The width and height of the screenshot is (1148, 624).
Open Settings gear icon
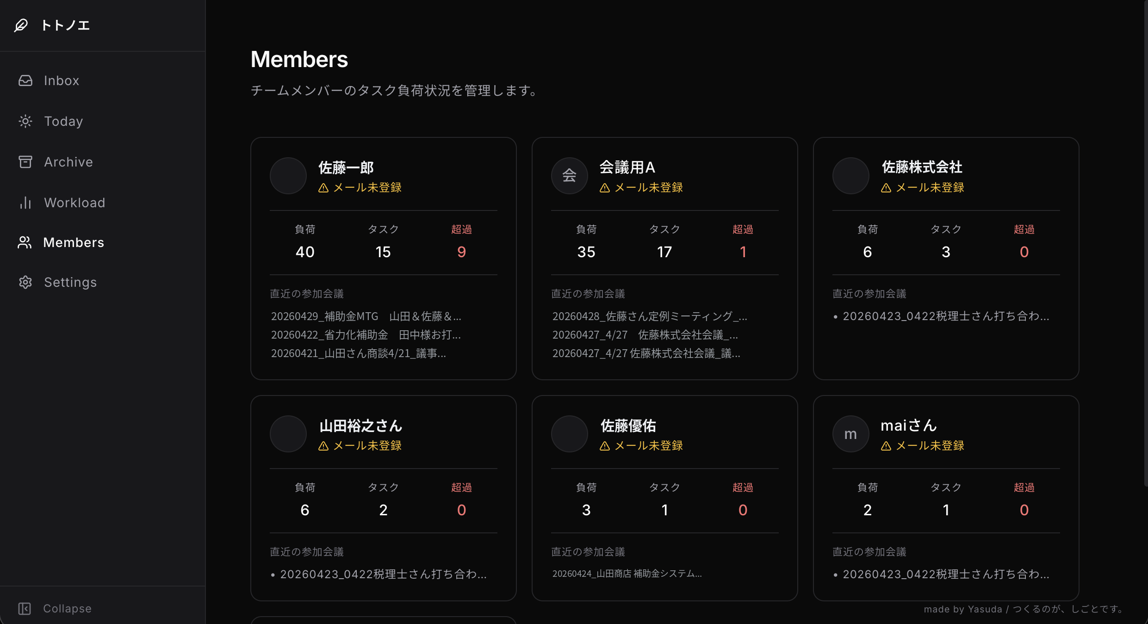point(25,282)
